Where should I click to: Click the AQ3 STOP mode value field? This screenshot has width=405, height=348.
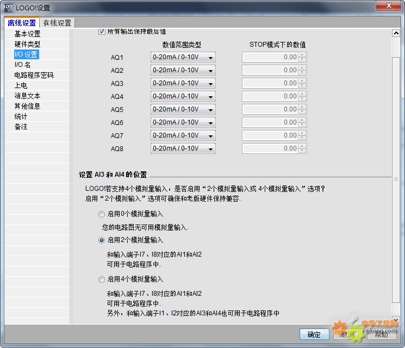click(275, 83)
